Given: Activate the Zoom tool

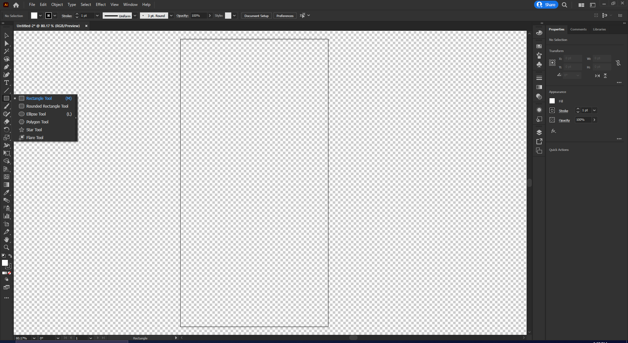Looking at the screenshot, I should click(x=7, y=248).
